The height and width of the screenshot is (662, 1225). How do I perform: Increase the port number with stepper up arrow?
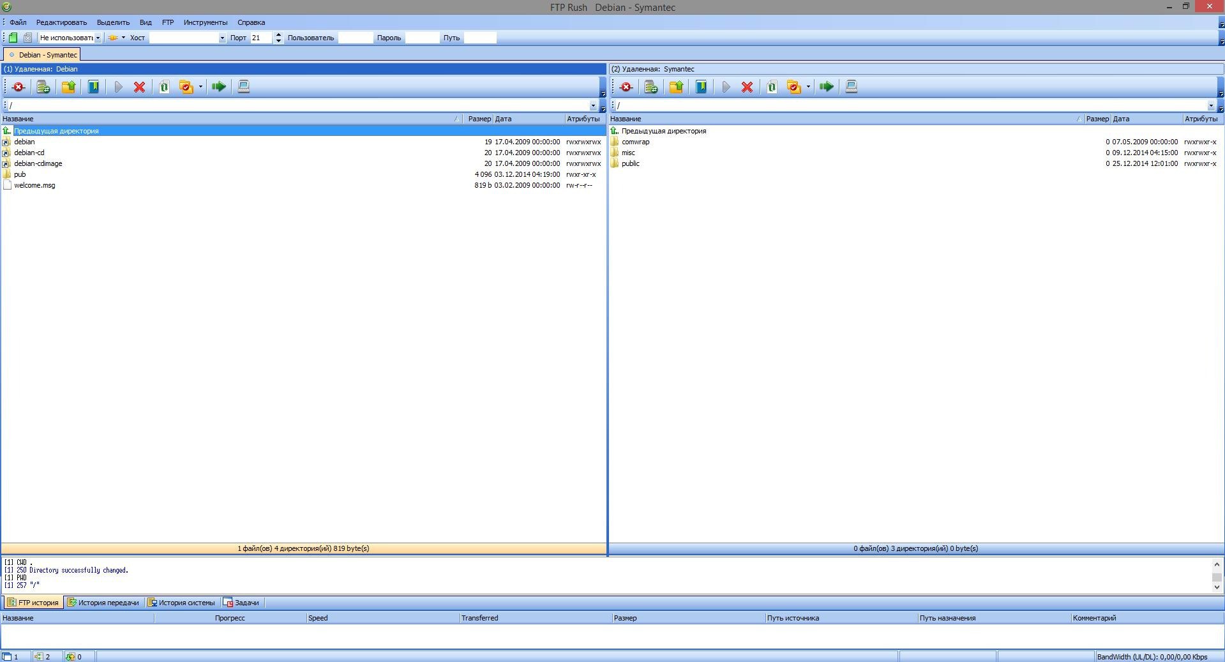point(278,35)
